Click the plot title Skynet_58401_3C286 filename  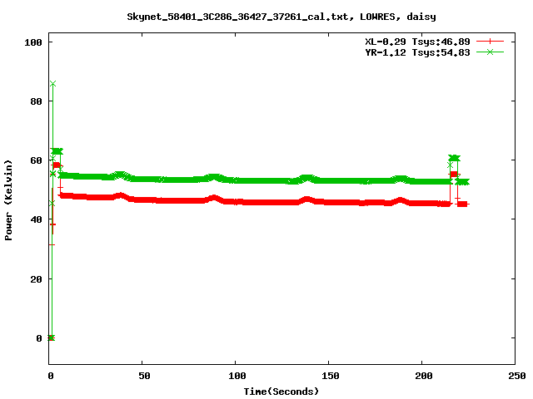[x=281, y=17]
